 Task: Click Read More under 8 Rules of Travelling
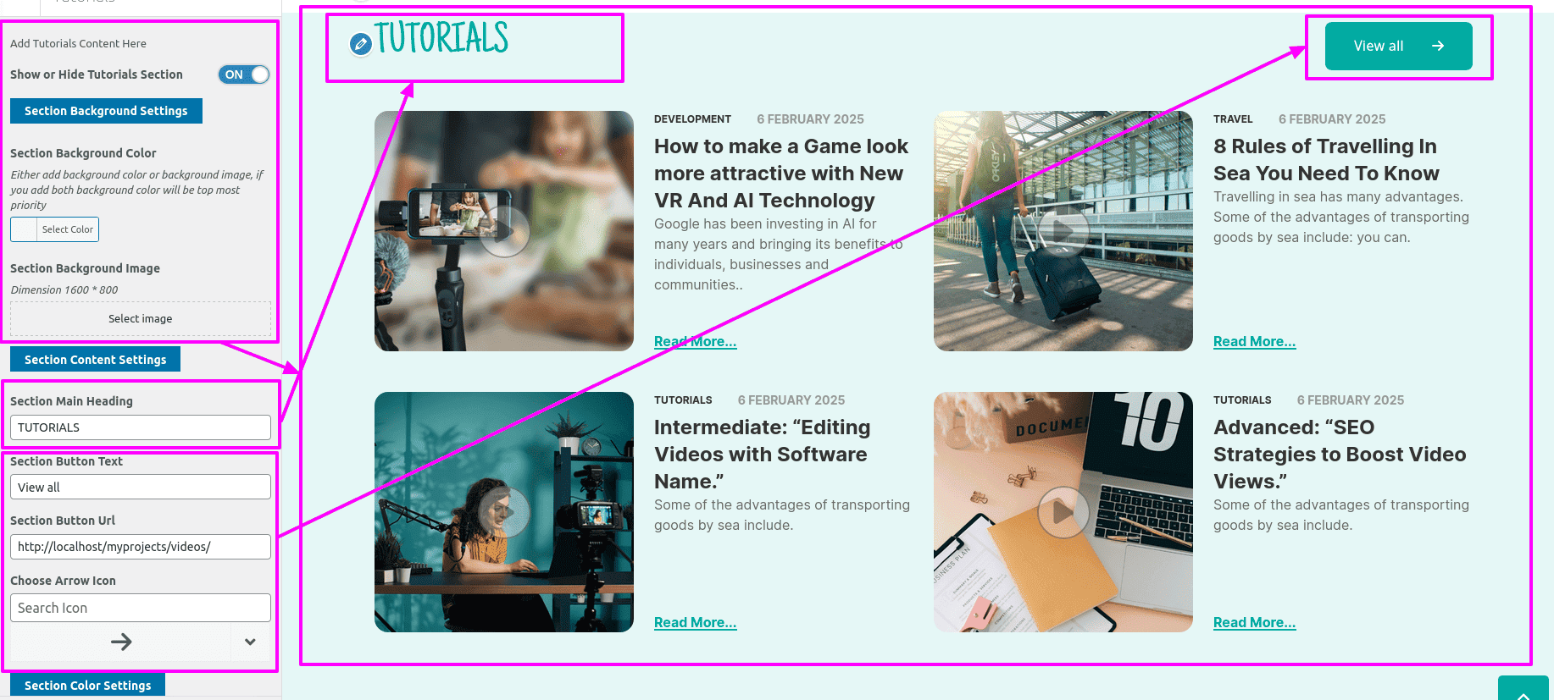1254,341
